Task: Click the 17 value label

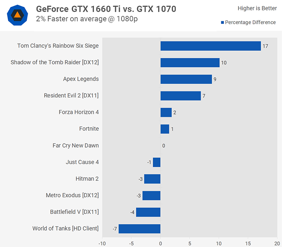Action: point(265,46)
